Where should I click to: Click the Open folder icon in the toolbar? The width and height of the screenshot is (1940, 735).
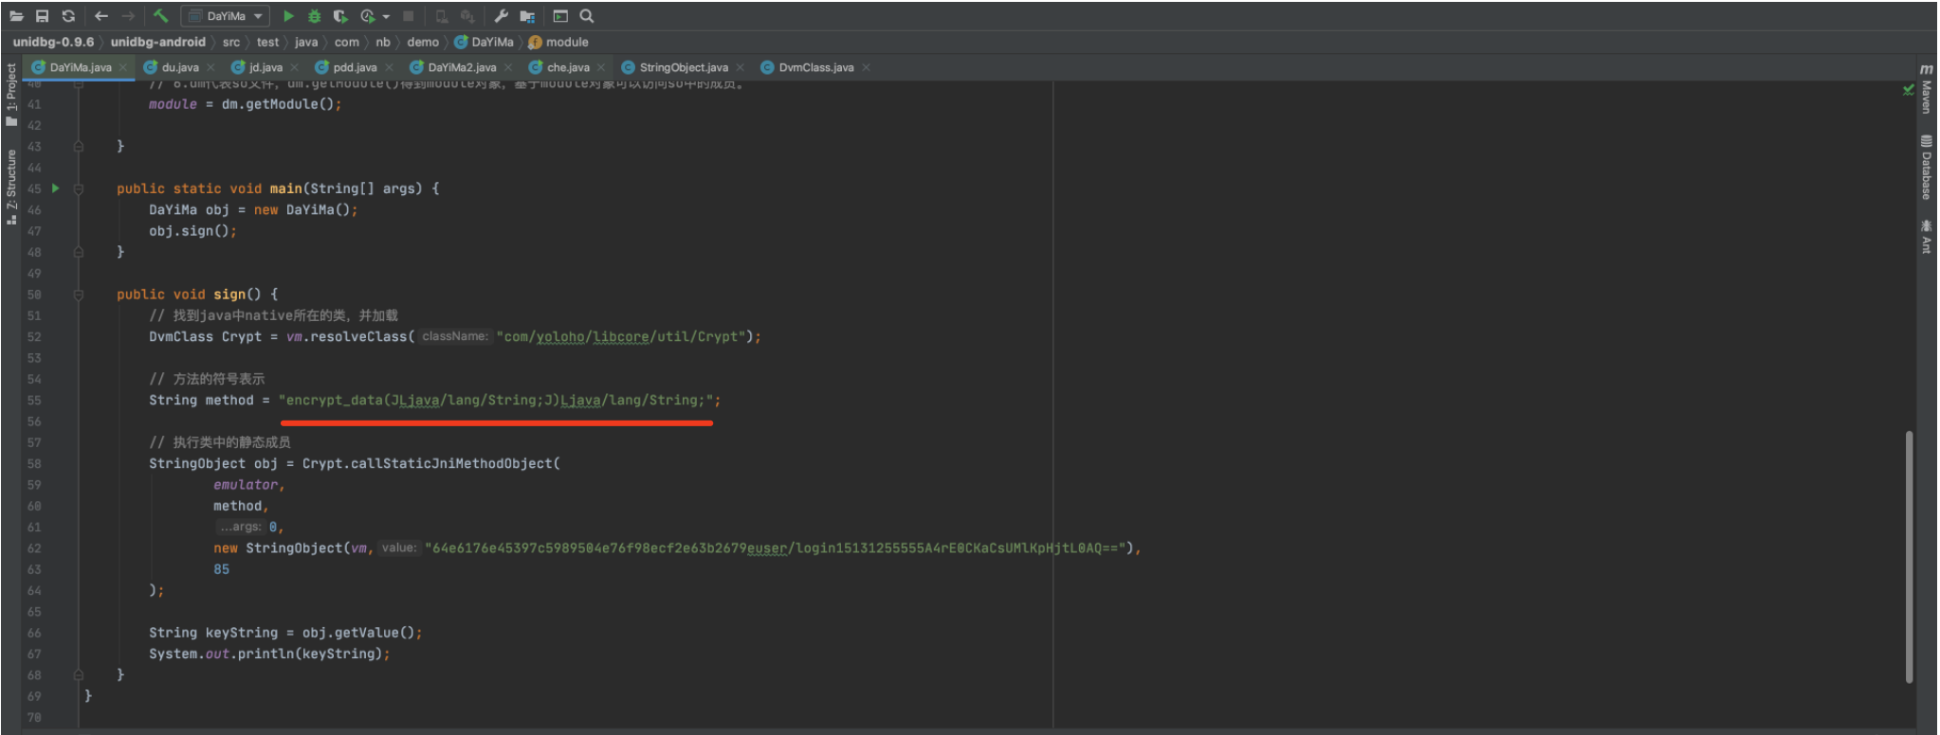tap(16, 16)
